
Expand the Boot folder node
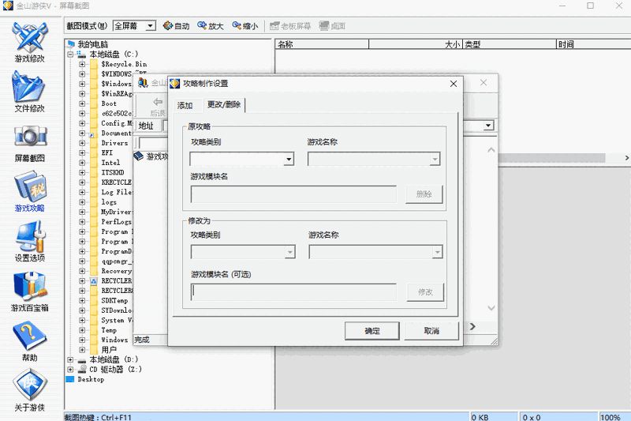[x=82, y=103]
